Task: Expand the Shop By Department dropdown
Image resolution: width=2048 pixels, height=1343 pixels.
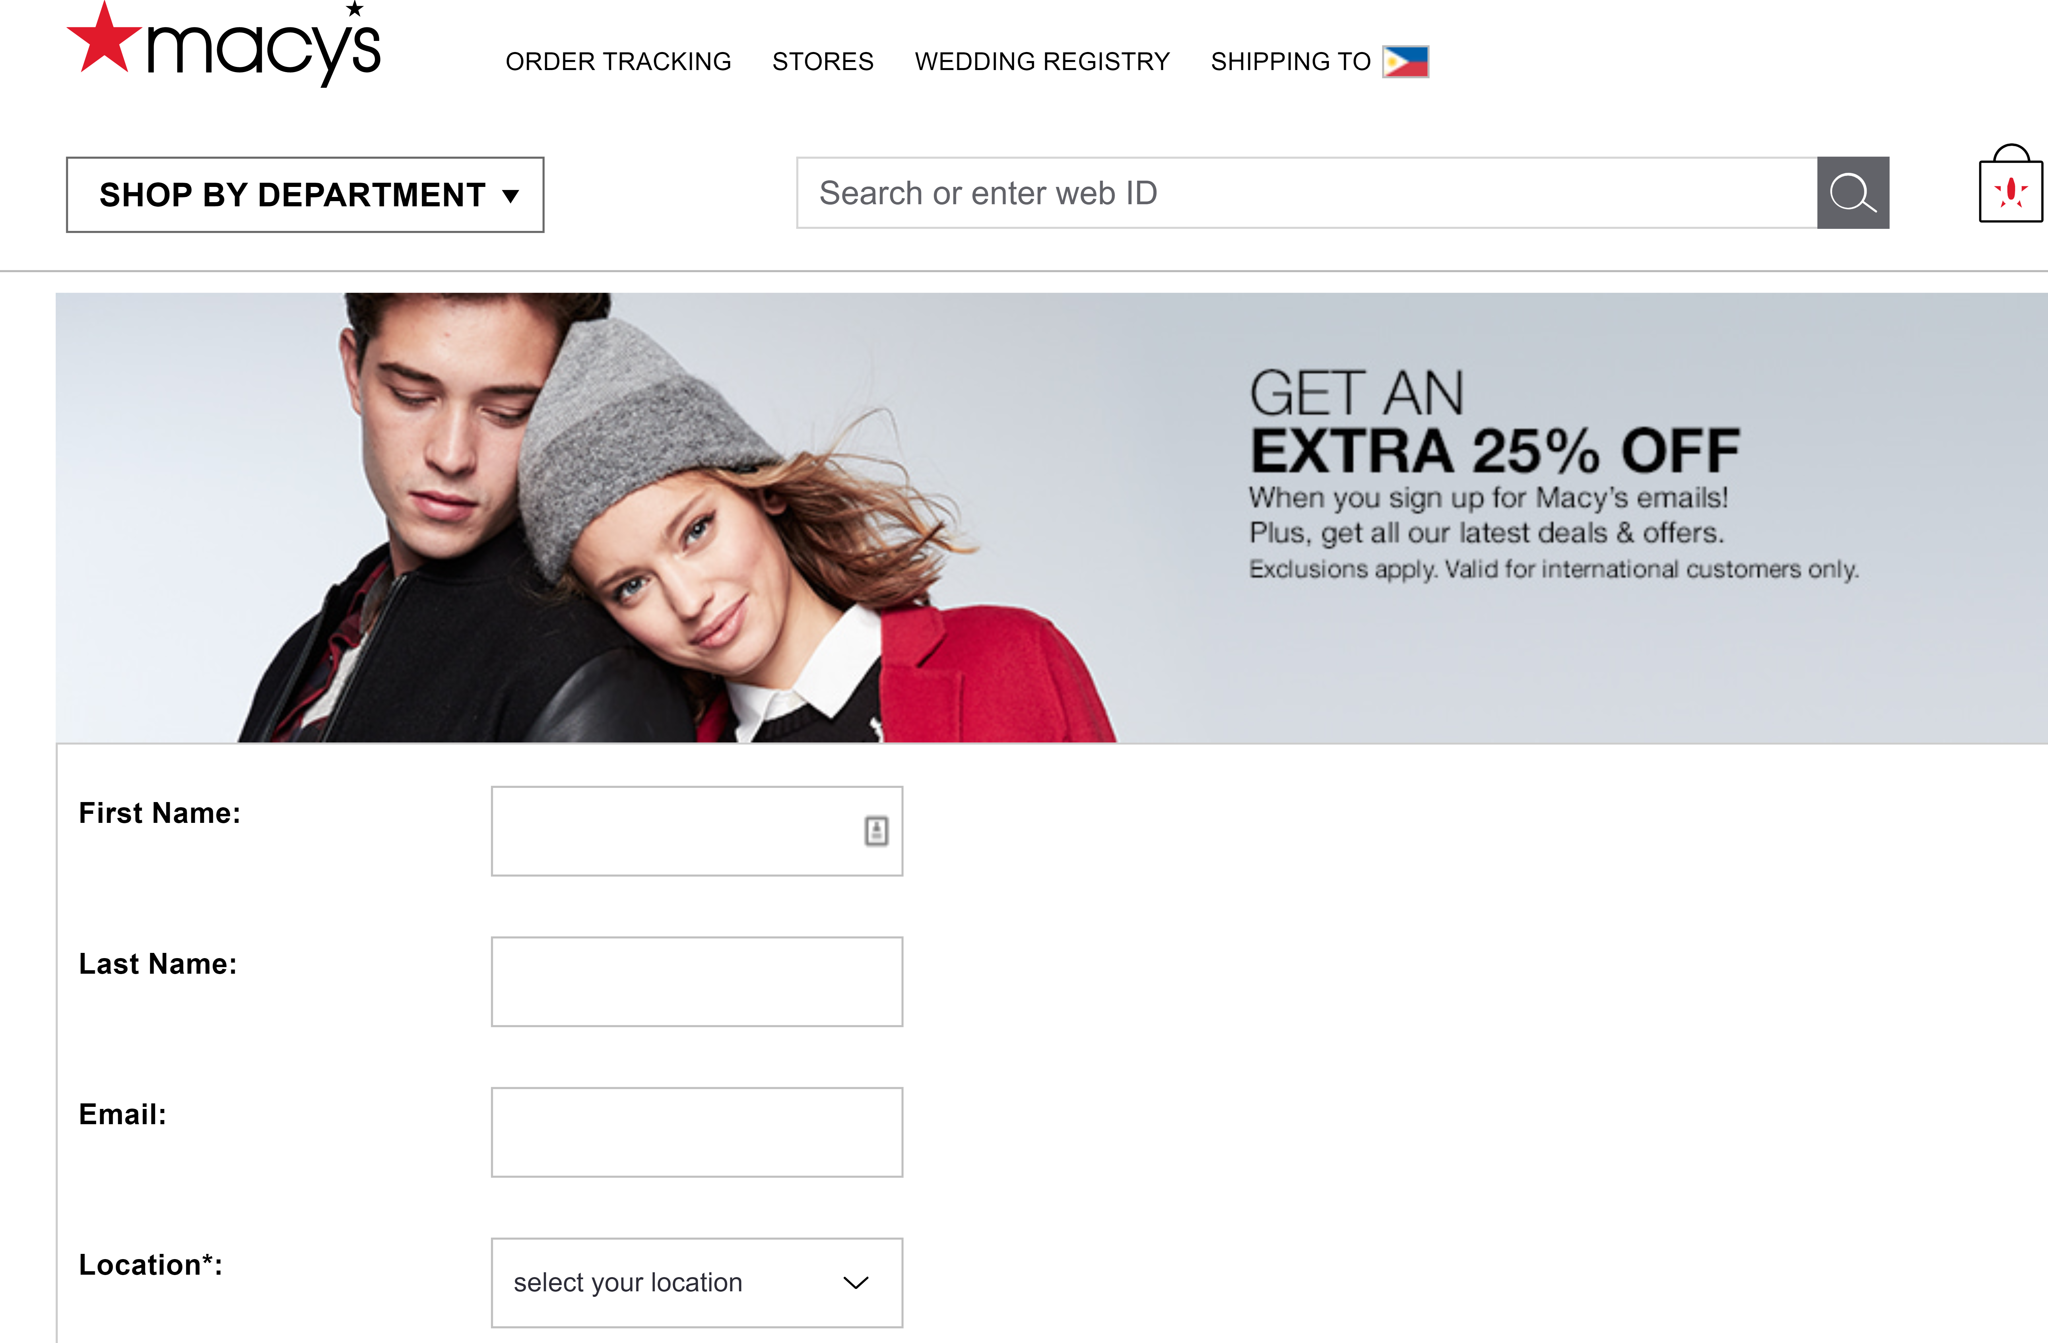Action: [304, 195]
